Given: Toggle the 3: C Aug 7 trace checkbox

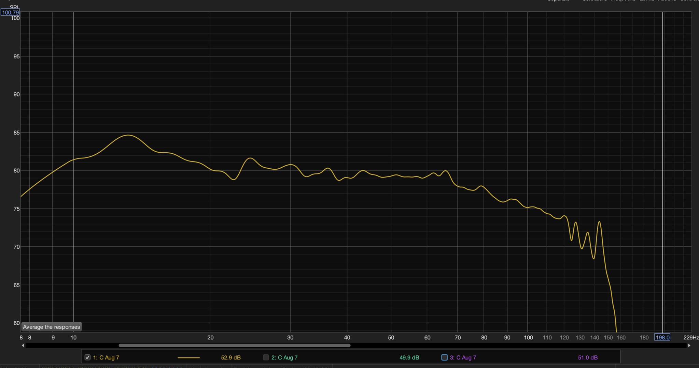Looking at the screenshot, I should tap(444, 357).
